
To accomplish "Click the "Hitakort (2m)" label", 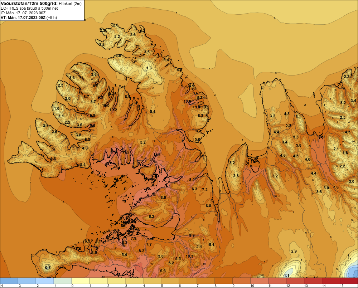I will [70, 4].
